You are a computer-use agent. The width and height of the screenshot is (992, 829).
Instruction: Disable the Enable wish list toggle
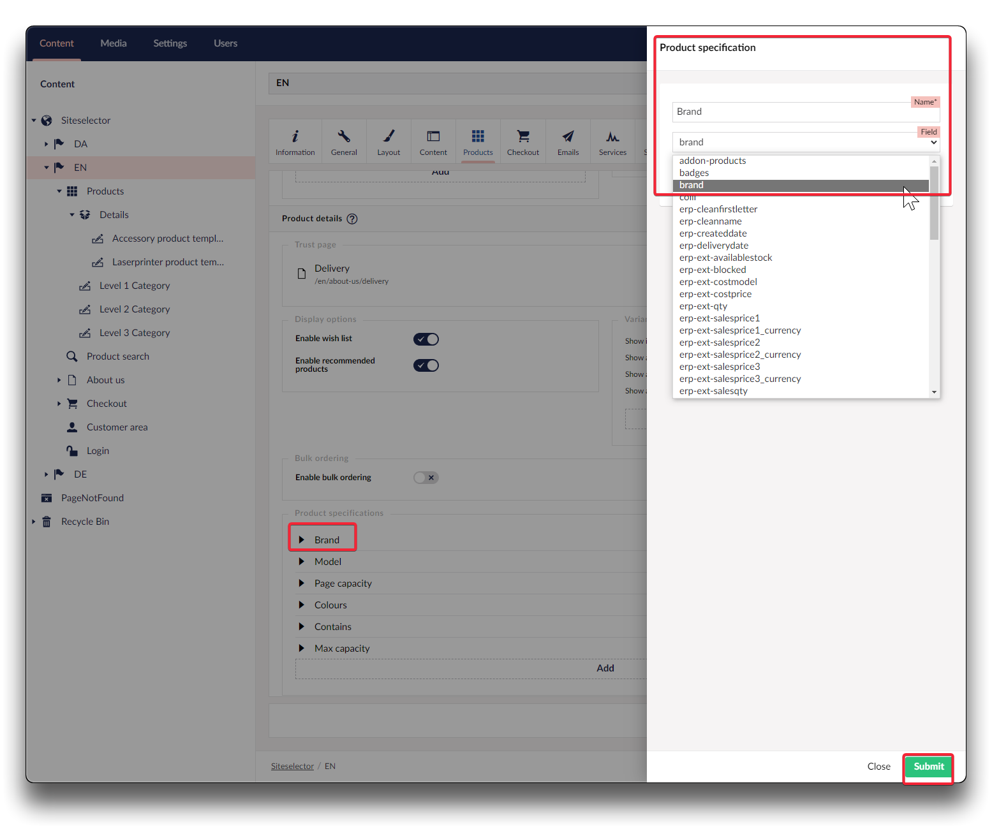(426, 339)
